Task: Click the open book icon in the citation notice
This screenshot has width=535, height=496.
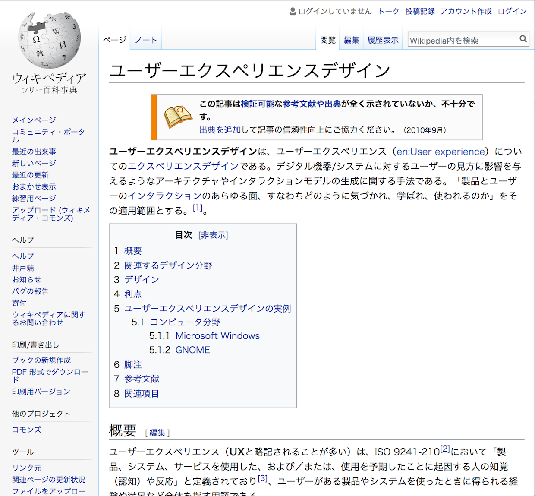Action: 178,116
